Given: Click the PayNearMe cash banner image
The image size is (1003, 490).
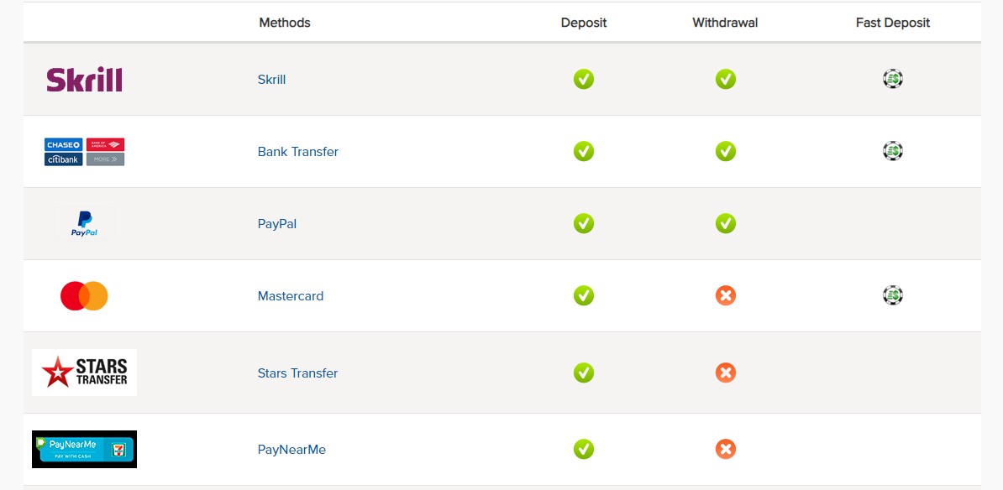Looking at the screenshot, I should (85, 449).
